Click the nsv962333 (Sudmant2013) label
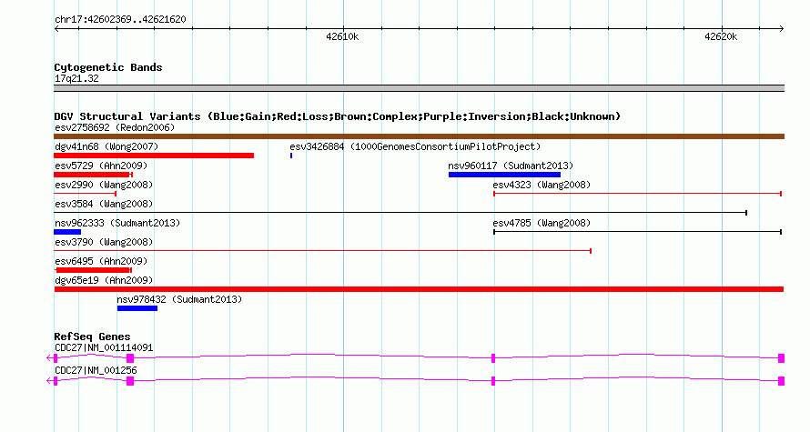Screen dimensions: 810x432 [117, 223]
